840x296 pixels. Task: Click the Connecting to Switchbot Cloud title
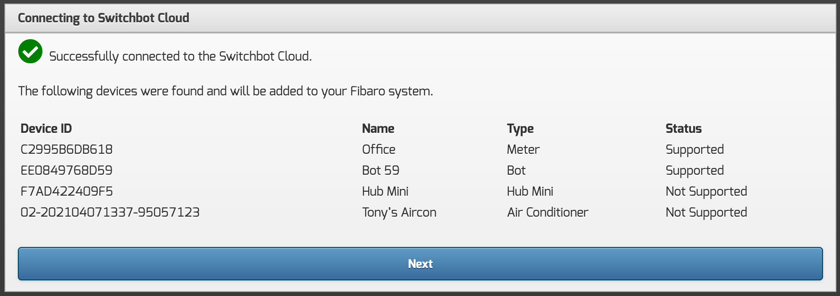coord(104,18)
